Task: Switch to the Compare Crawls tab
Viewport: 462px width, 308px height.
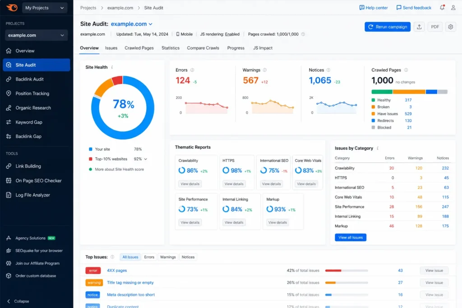Action: point(203,48)
